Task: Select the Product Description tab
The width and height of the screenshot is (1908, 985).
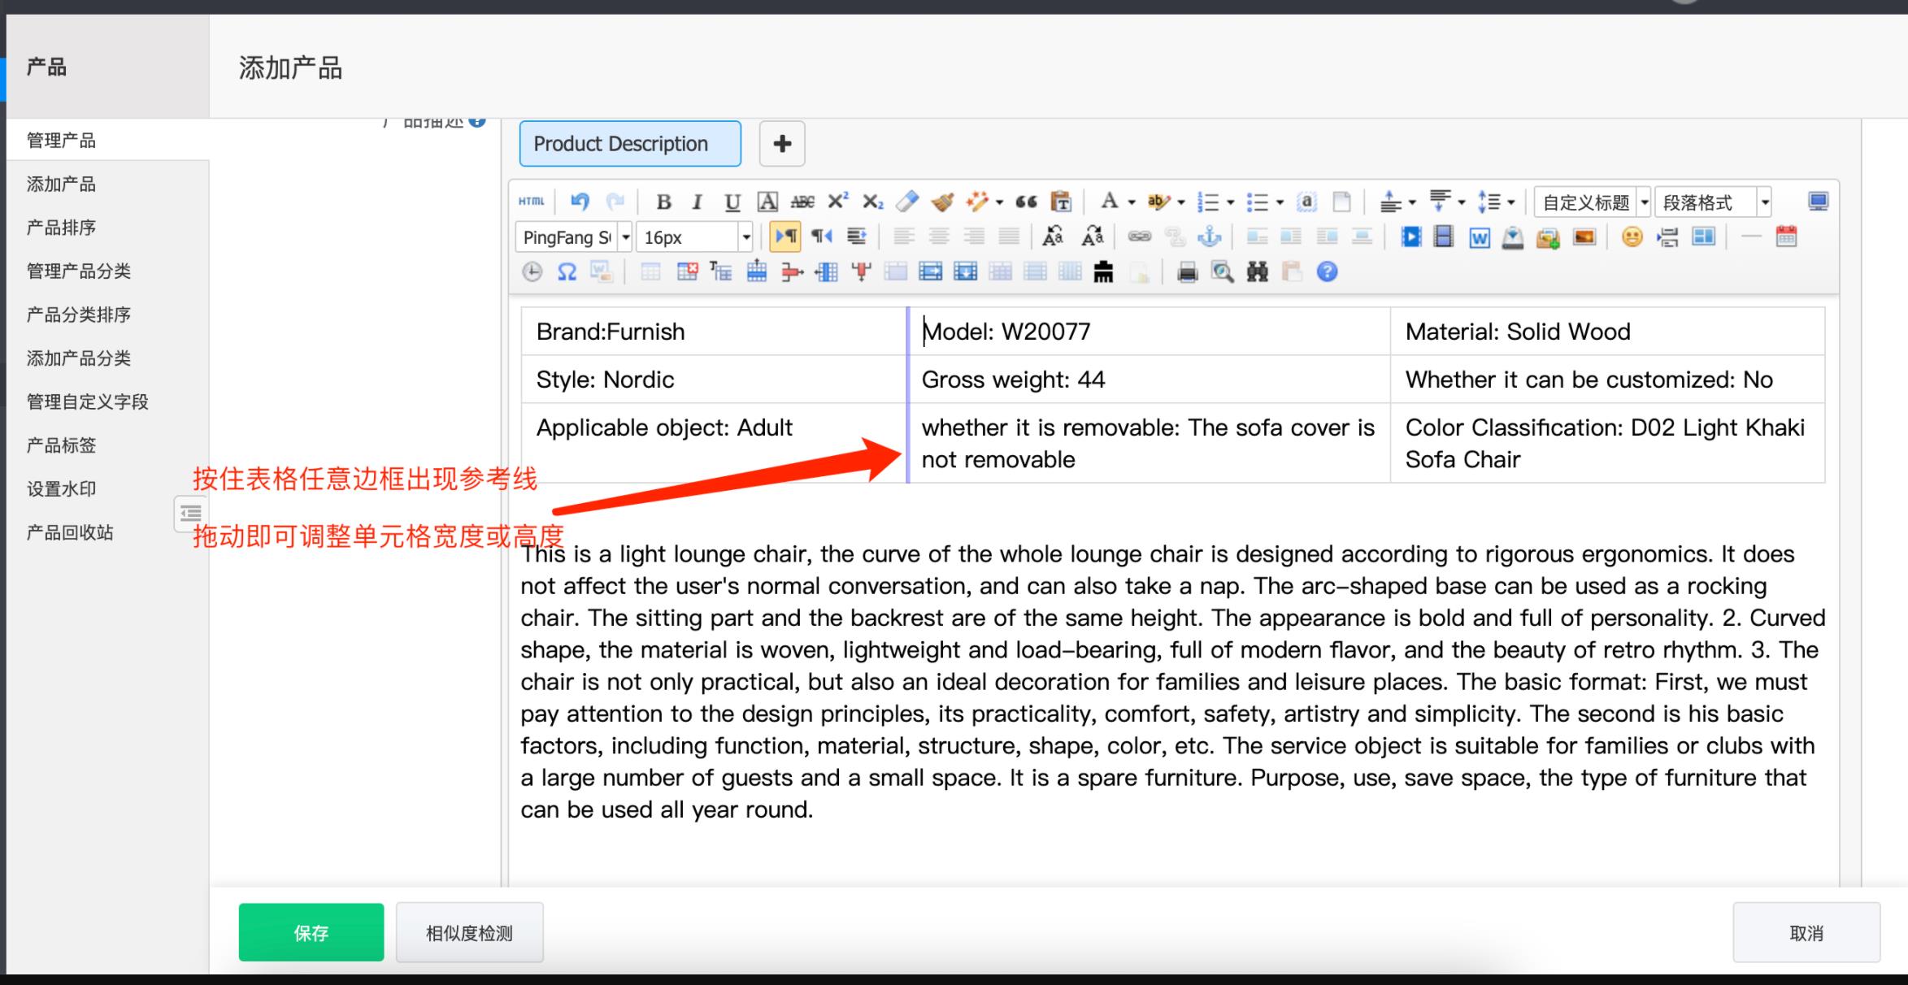Action: tap(630, 144)
